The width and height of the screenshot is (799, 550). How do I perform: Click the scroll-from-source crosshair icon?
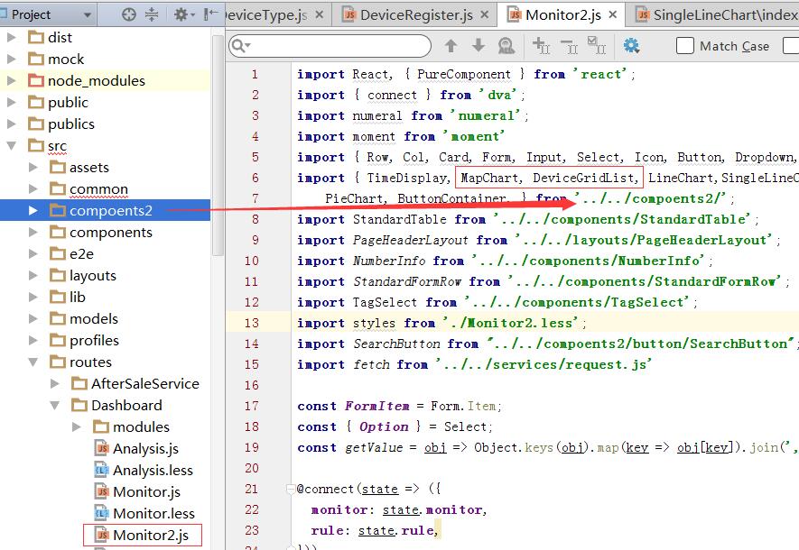(x=129, y=14)
